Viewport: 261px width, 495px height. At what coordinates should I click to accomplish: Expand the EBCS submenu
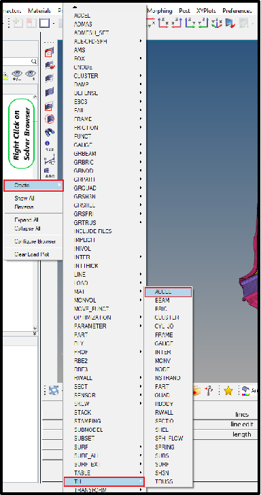pyautogui.click(x=105, y=102)
